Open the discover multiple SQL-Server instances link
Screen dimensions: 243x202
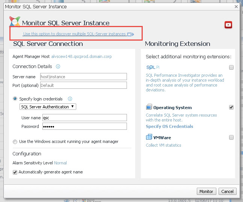74,34
